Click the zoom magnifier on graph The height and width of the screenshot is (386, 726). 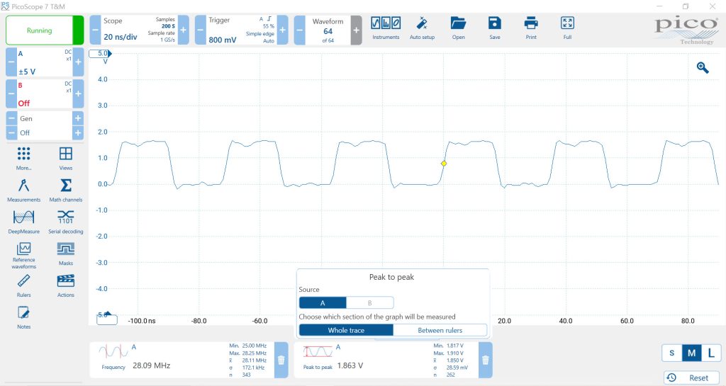[703, 67]
